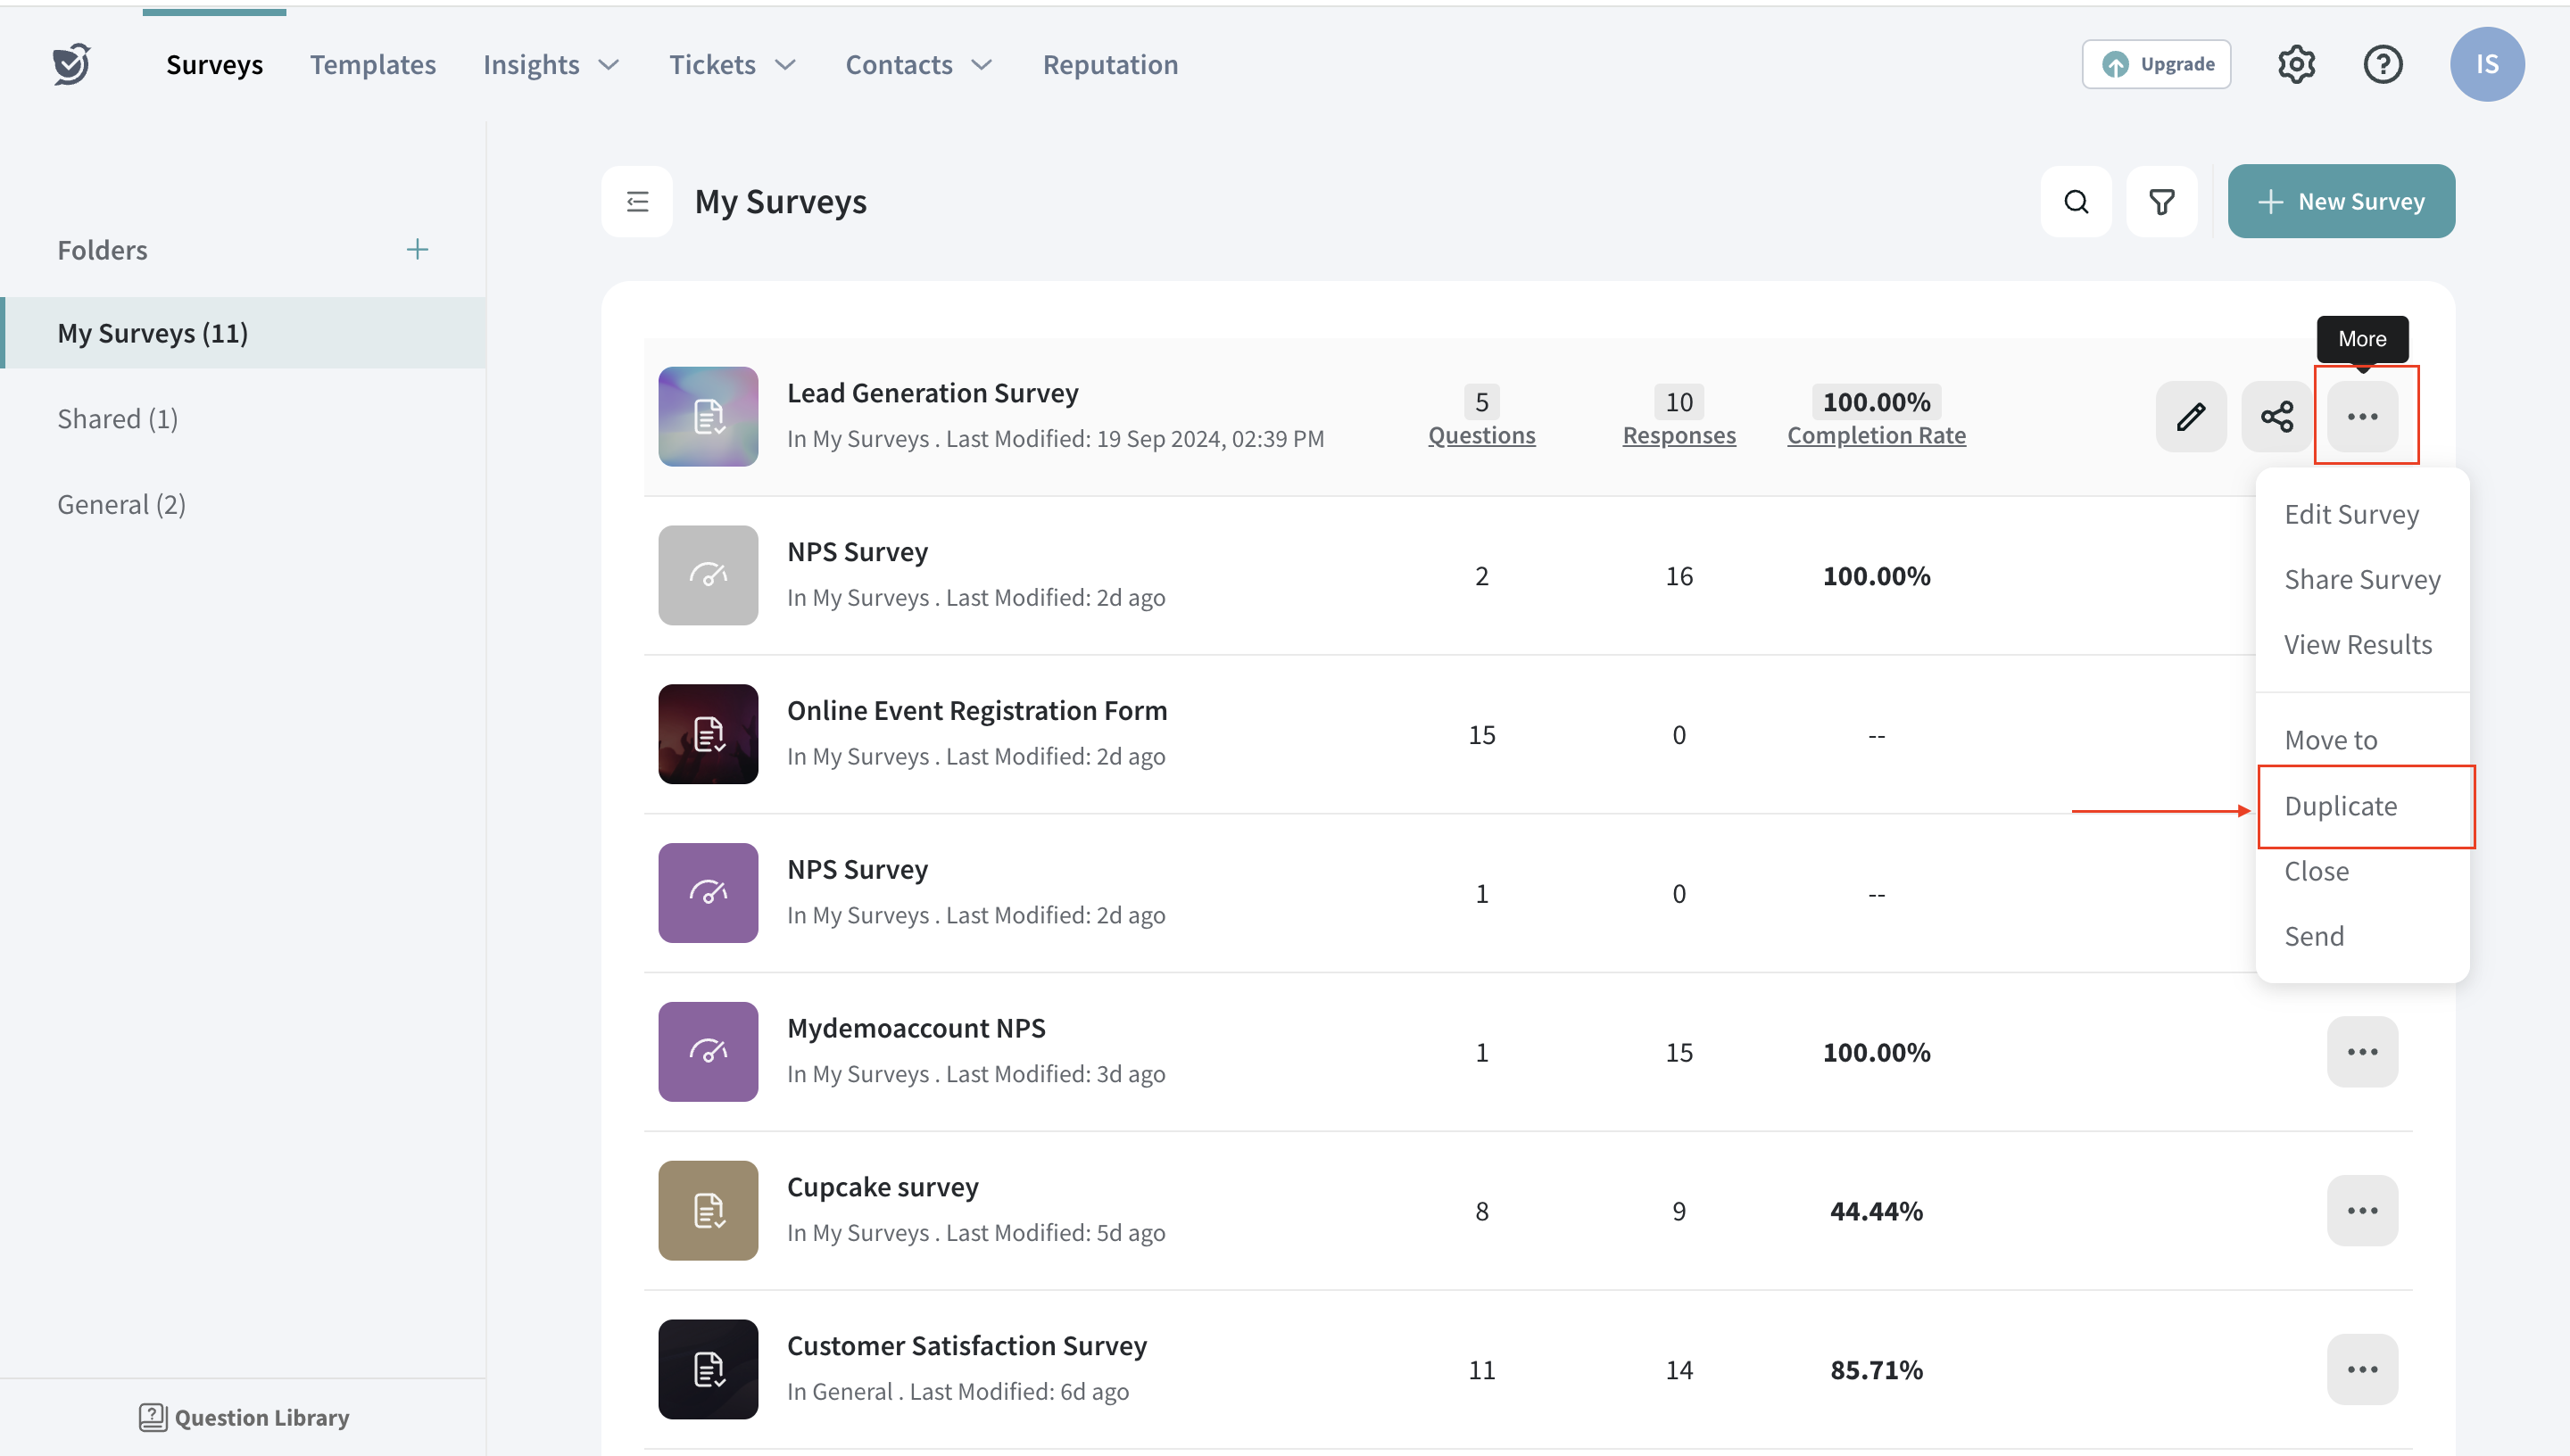Choose Move to in the context menu

coord(2330,740)
